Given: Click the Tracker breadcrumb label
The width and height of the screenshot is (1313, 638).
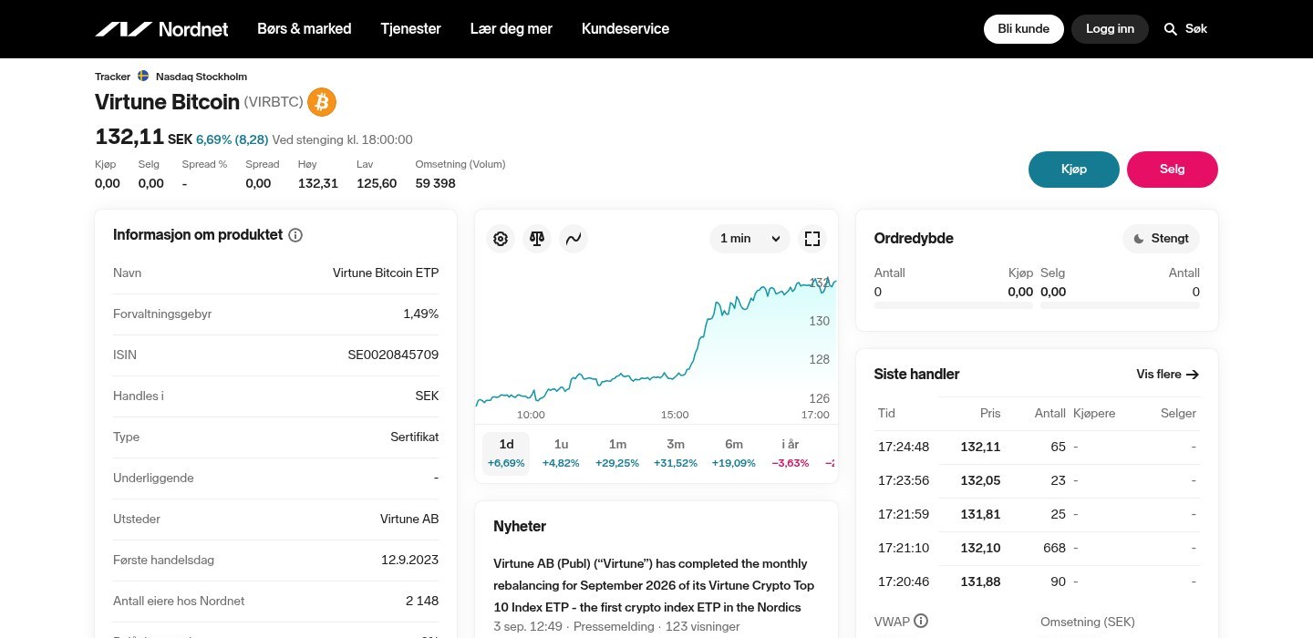Looking at the screenshot, I should (113, 77).
